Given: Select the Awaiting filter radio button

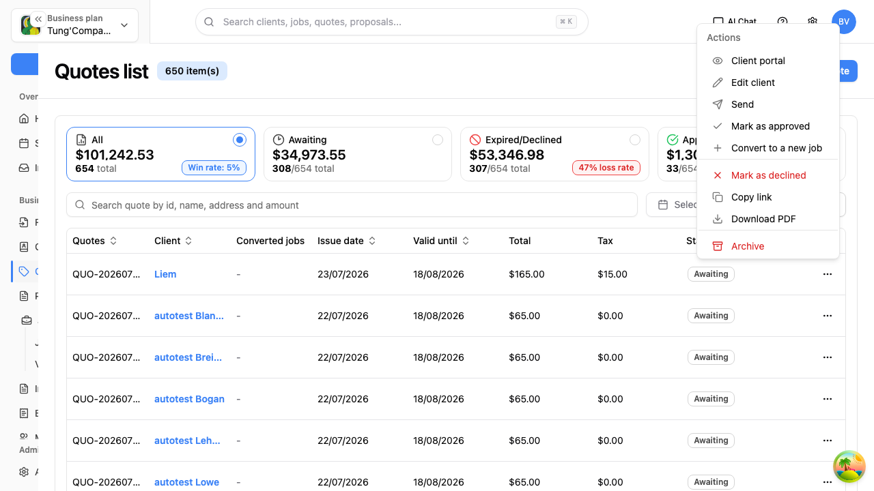Looking at the screenshot, I should click(x=438, y=140).
